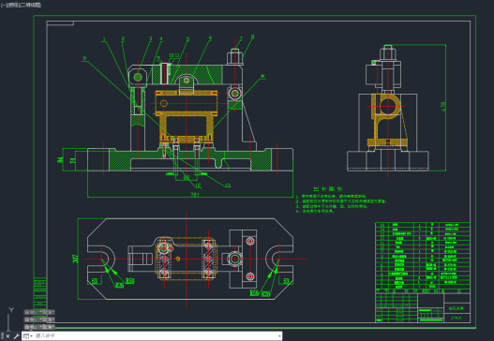The image size is (494, 341).
Task: Open the [-] viewport controls menu
Action: [3, 5]
